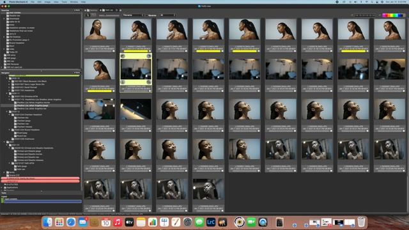Select the highlighted folder row in Navigator
409x230 pixels.
point(40,105)
